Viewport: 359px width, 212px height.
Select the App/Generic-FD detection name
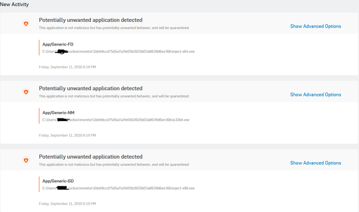tap(58, 44)
